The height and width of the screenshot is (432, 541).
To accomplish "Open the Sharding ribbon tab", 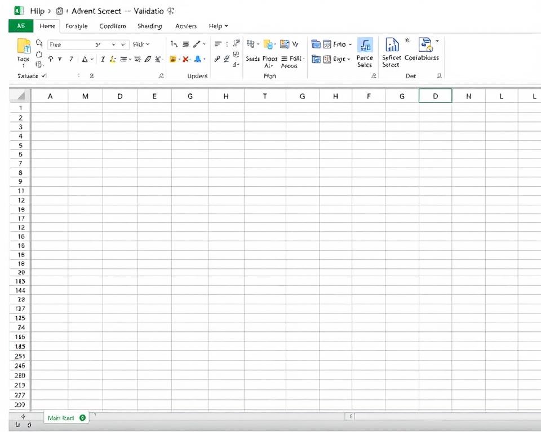I will point(150,26).
